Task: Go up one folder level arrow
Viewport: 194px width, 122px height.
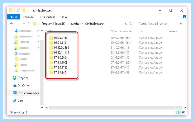Action: [x=29, y=24]
